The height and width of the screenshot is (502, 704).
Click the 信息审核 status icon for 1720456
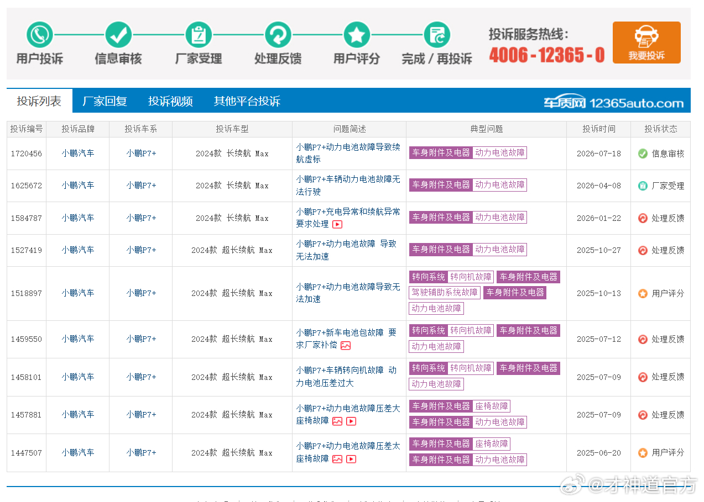point(643,154)
